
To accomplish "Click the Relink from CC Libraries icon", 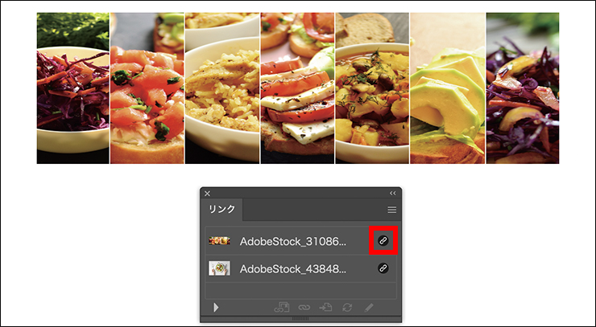I will coord(282,307).
